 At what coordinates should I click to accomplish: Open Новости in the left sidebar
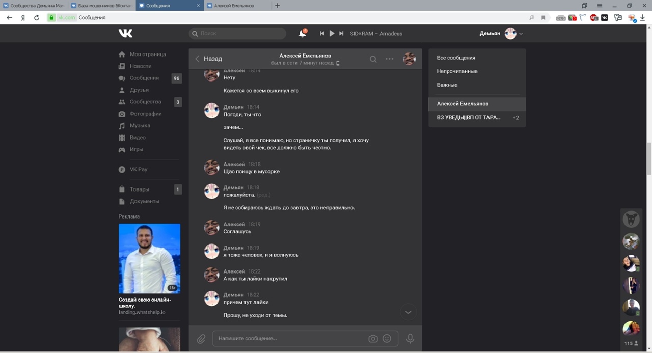pyautogui.click(x=140, y=66)
